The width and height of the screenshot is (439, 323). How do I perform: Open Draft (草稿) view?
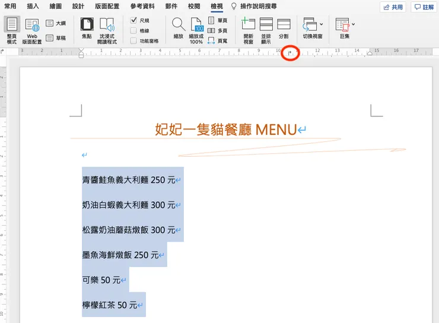point(56,38)
